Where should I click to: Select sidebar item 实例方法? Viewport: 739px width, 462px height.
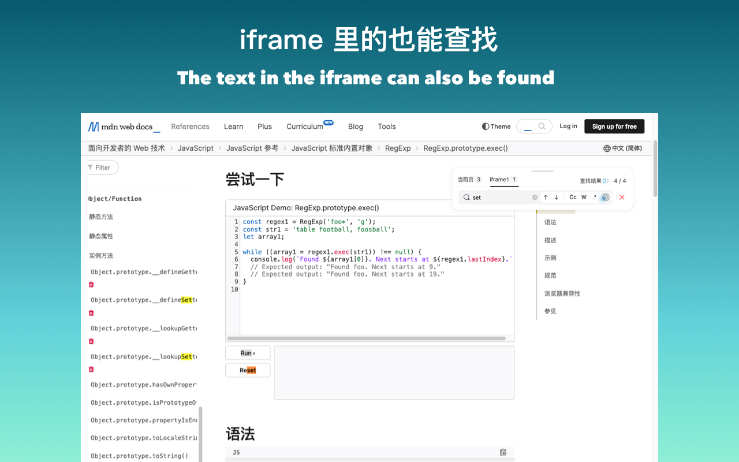tap(101, 256)
